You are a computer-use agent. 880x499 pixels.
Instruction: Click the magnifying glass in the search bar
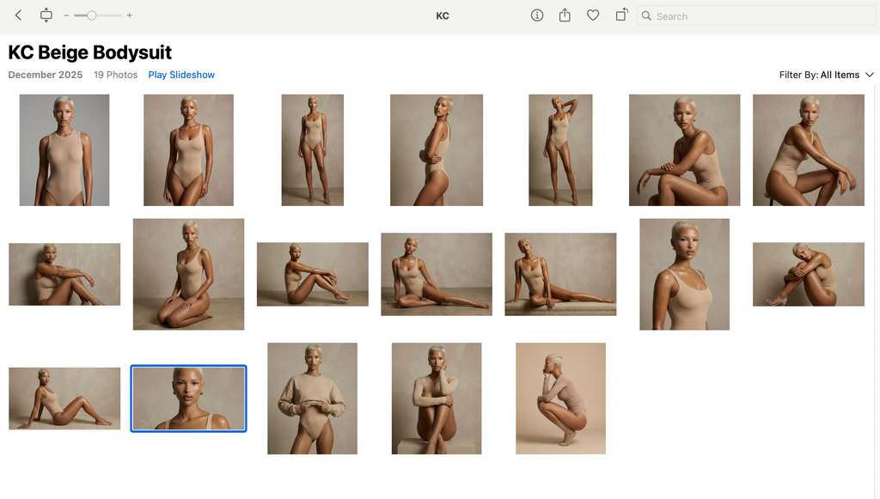click(x=646, y=15)
